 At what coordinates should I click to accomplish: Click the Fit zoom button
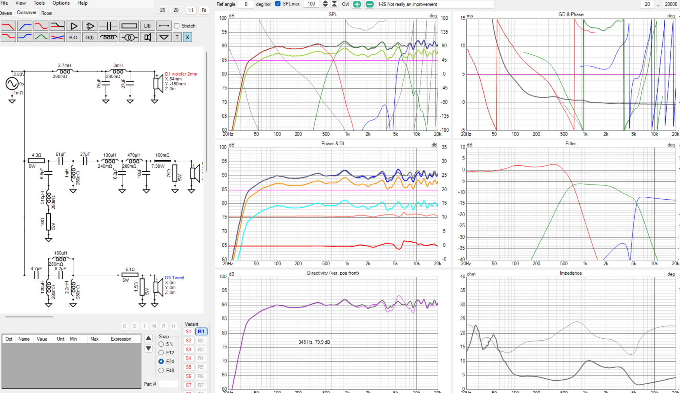204,10
